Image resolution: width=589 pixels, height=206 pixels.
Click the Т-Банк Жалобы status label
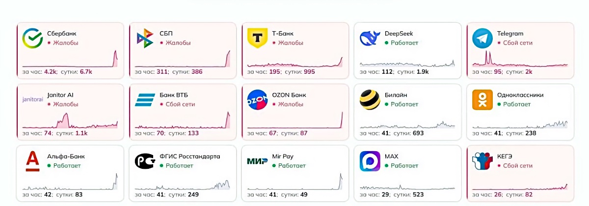(291, 43)
